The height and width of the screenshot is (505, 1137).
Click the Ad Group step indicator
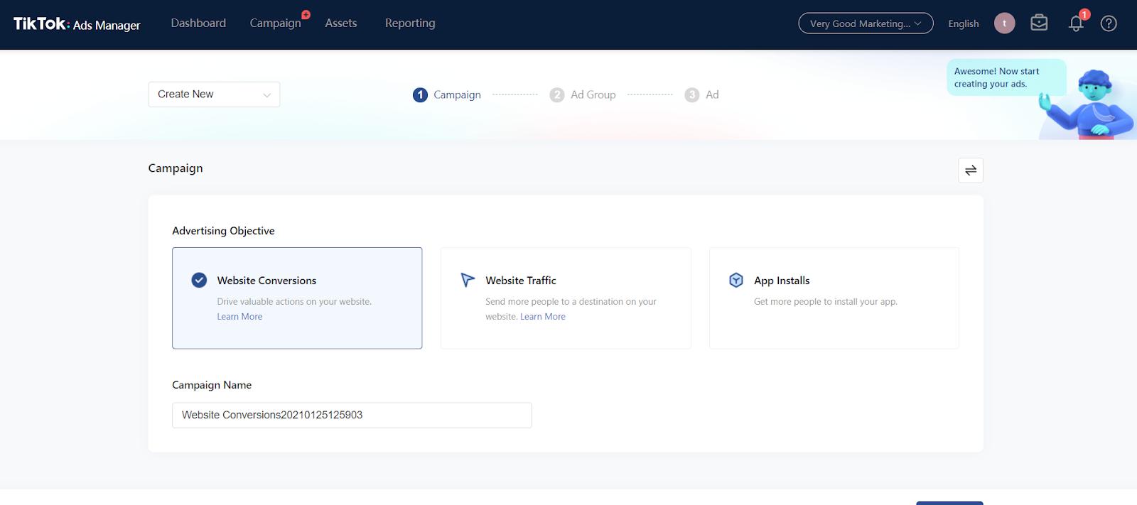(x=583, y=94)
